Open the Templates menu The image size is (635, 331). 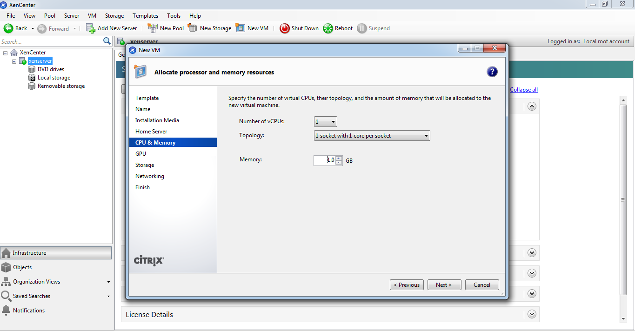pos(146,16)
